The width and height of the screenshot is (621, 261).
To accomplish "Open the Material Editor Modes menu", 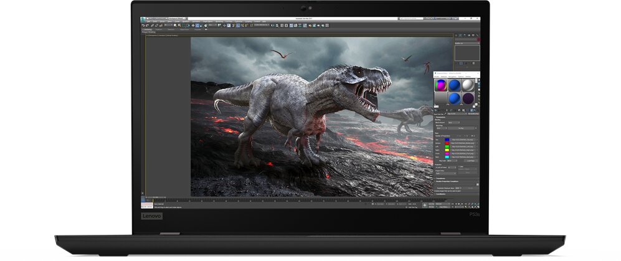I will 437,77.
